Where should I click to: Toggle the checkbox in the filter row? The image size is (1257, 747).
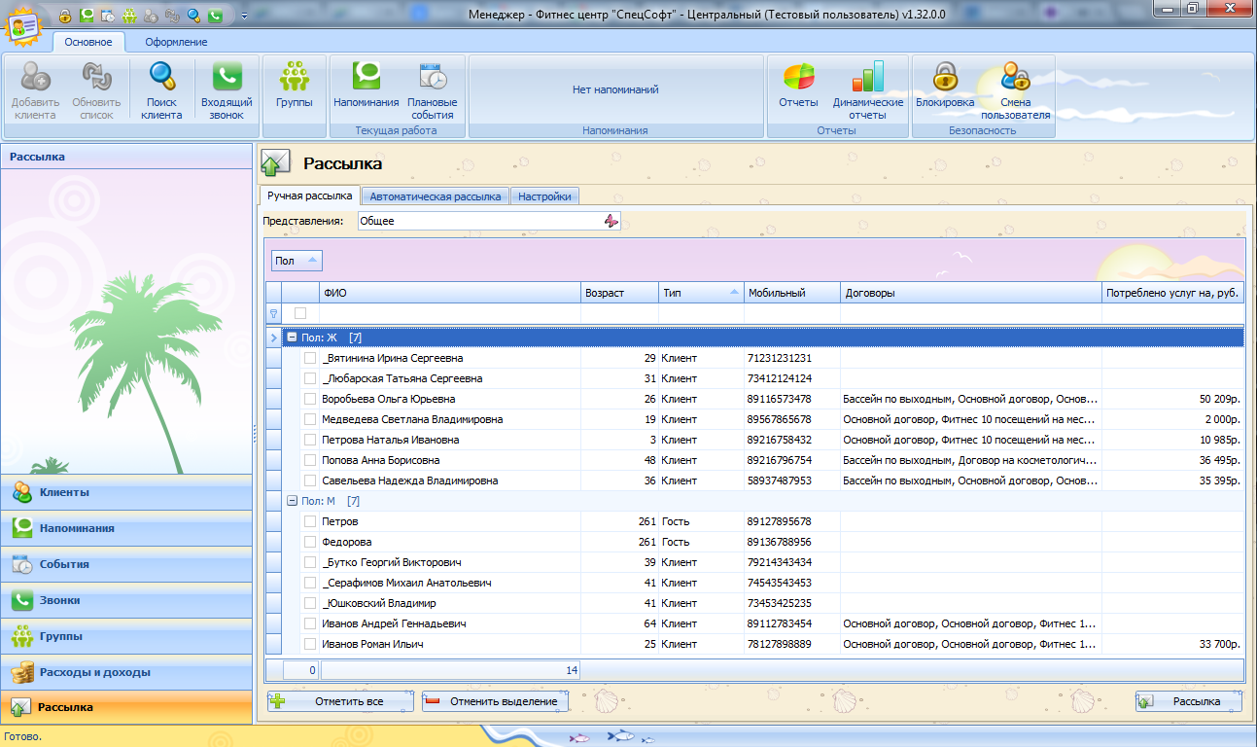tap(300, 313)
